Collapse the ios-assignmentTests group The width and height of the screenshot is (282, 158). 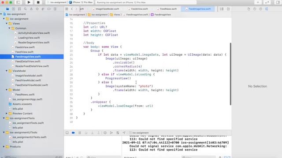pos(4,118)
